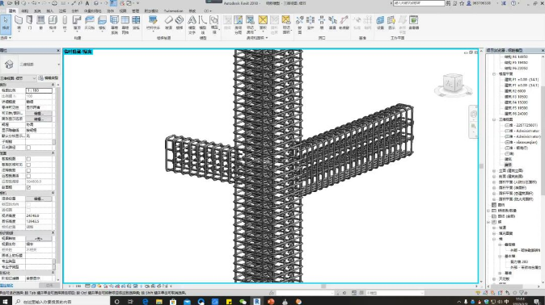Collapse the Floor Plans node in Project Browser
Viewport: 545px width, 305px height.
tap(494, 74)
